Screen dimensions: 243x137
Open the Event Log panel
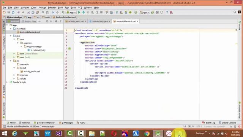click(x=208, y=123)
